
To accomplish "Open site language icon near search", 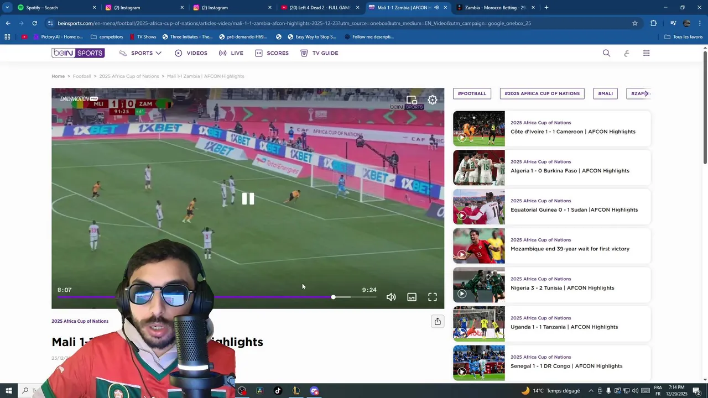I will [626, 53].
